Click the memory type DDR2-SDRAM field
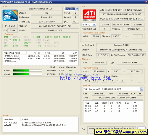Viewport: 148px width, 135px height. pyautogui.click(x=130, y=63)
